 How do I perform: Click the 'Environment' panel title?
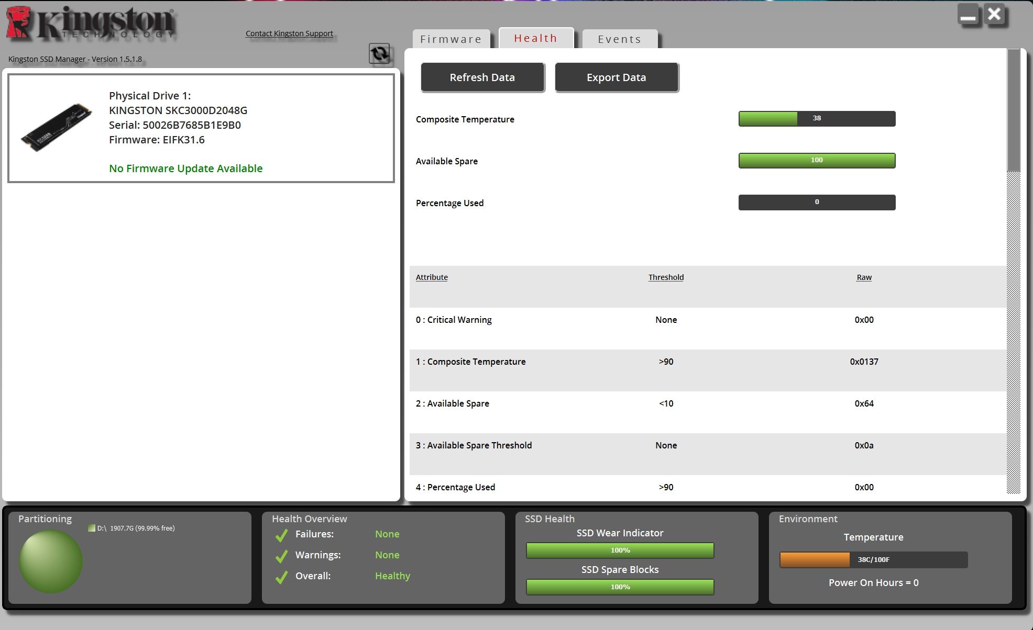(808, 519)
